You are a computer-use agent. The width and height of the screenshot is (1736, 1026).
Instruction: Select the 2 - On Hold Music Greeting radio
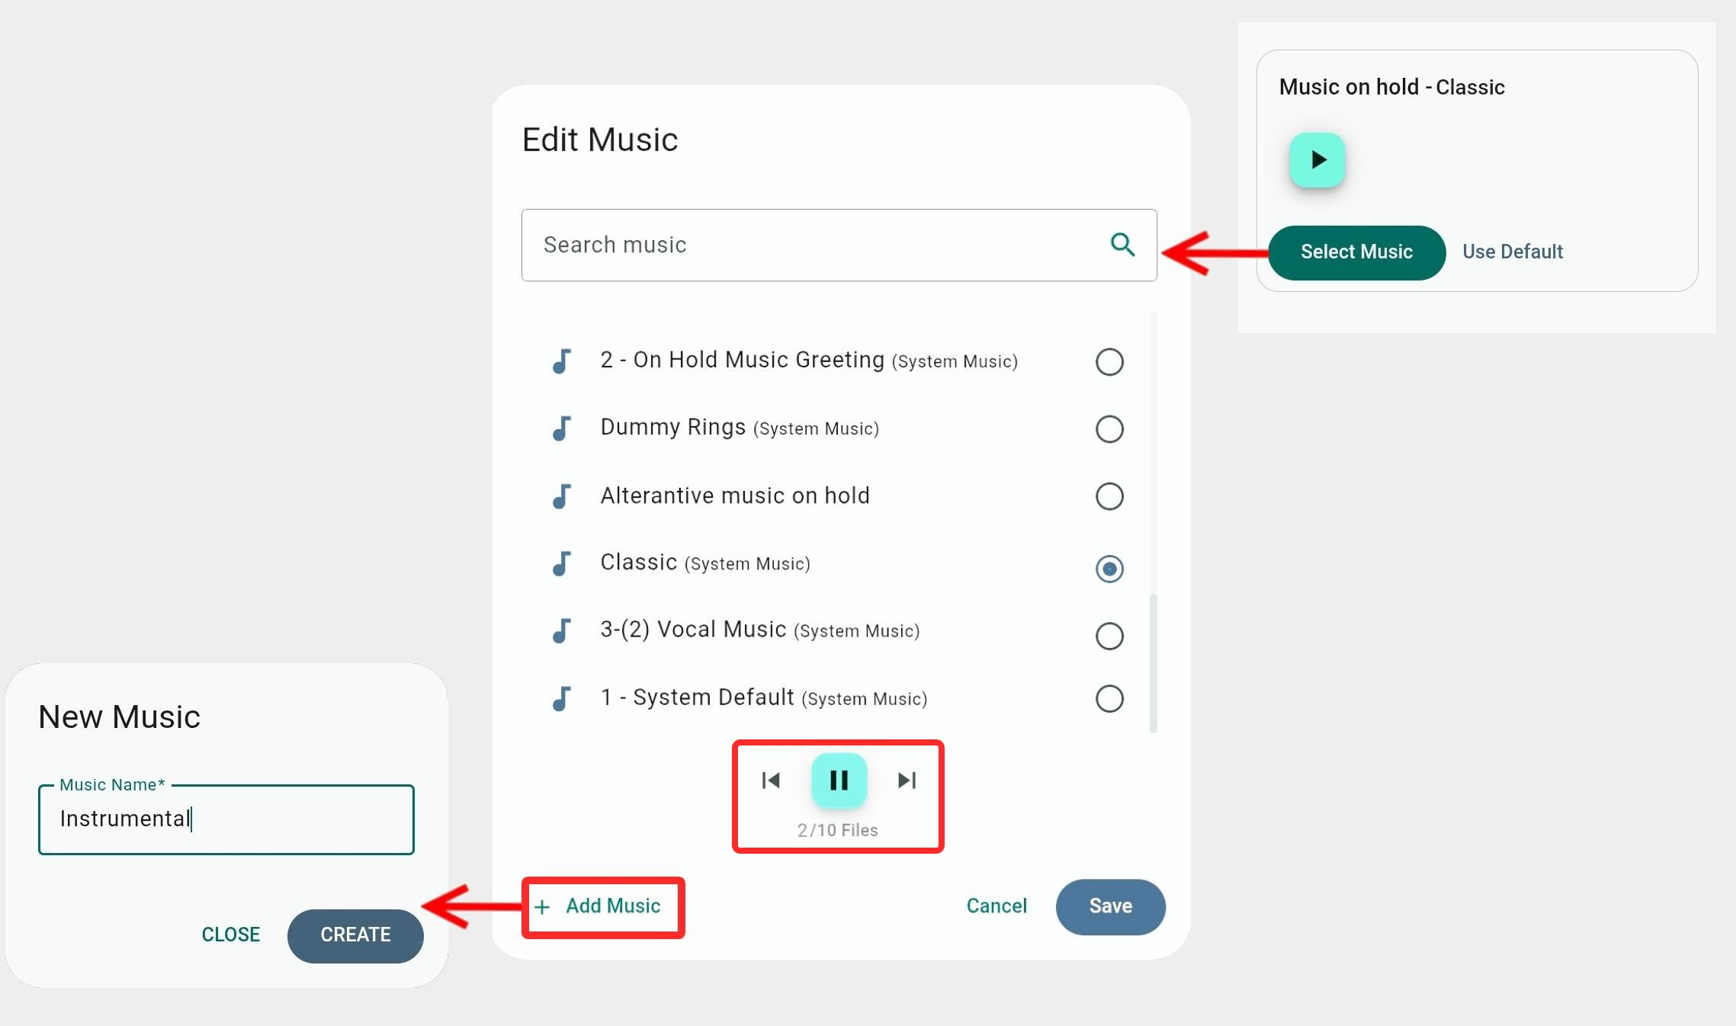pos(1109,361)
